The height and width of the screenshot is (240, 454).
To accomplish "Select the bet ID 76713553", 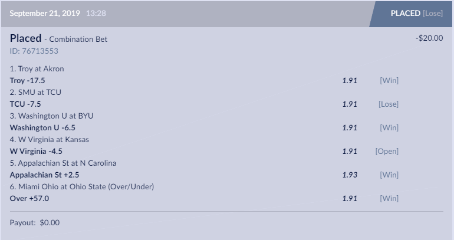I will pos(34,51).
